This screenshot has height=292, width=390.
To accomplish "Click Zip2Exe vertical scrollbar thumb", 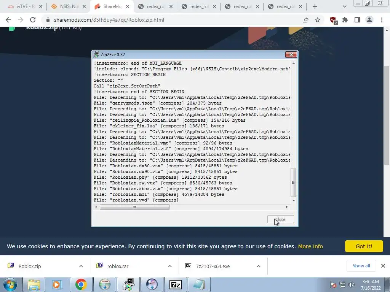I will click(294, 182).
